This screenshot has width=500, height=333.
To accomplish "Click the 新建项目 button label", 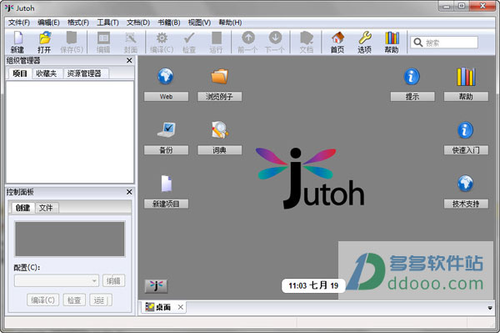I will pyautogui.click(x=166, y=204).
